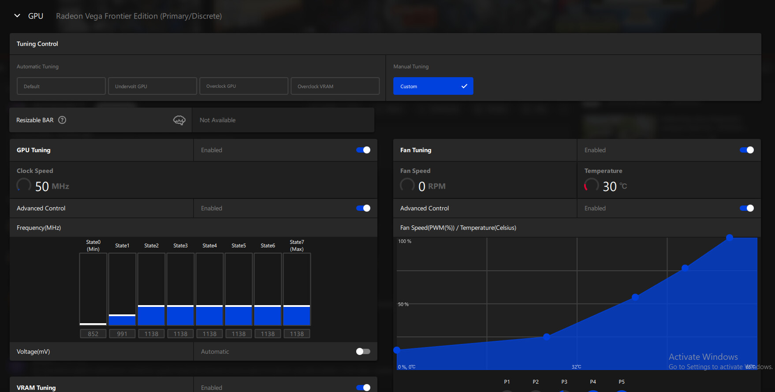The width and height of the screenshot is (775, 392).
Task: Click the State1 frequency field showing 991
Action: click(122, 334)
